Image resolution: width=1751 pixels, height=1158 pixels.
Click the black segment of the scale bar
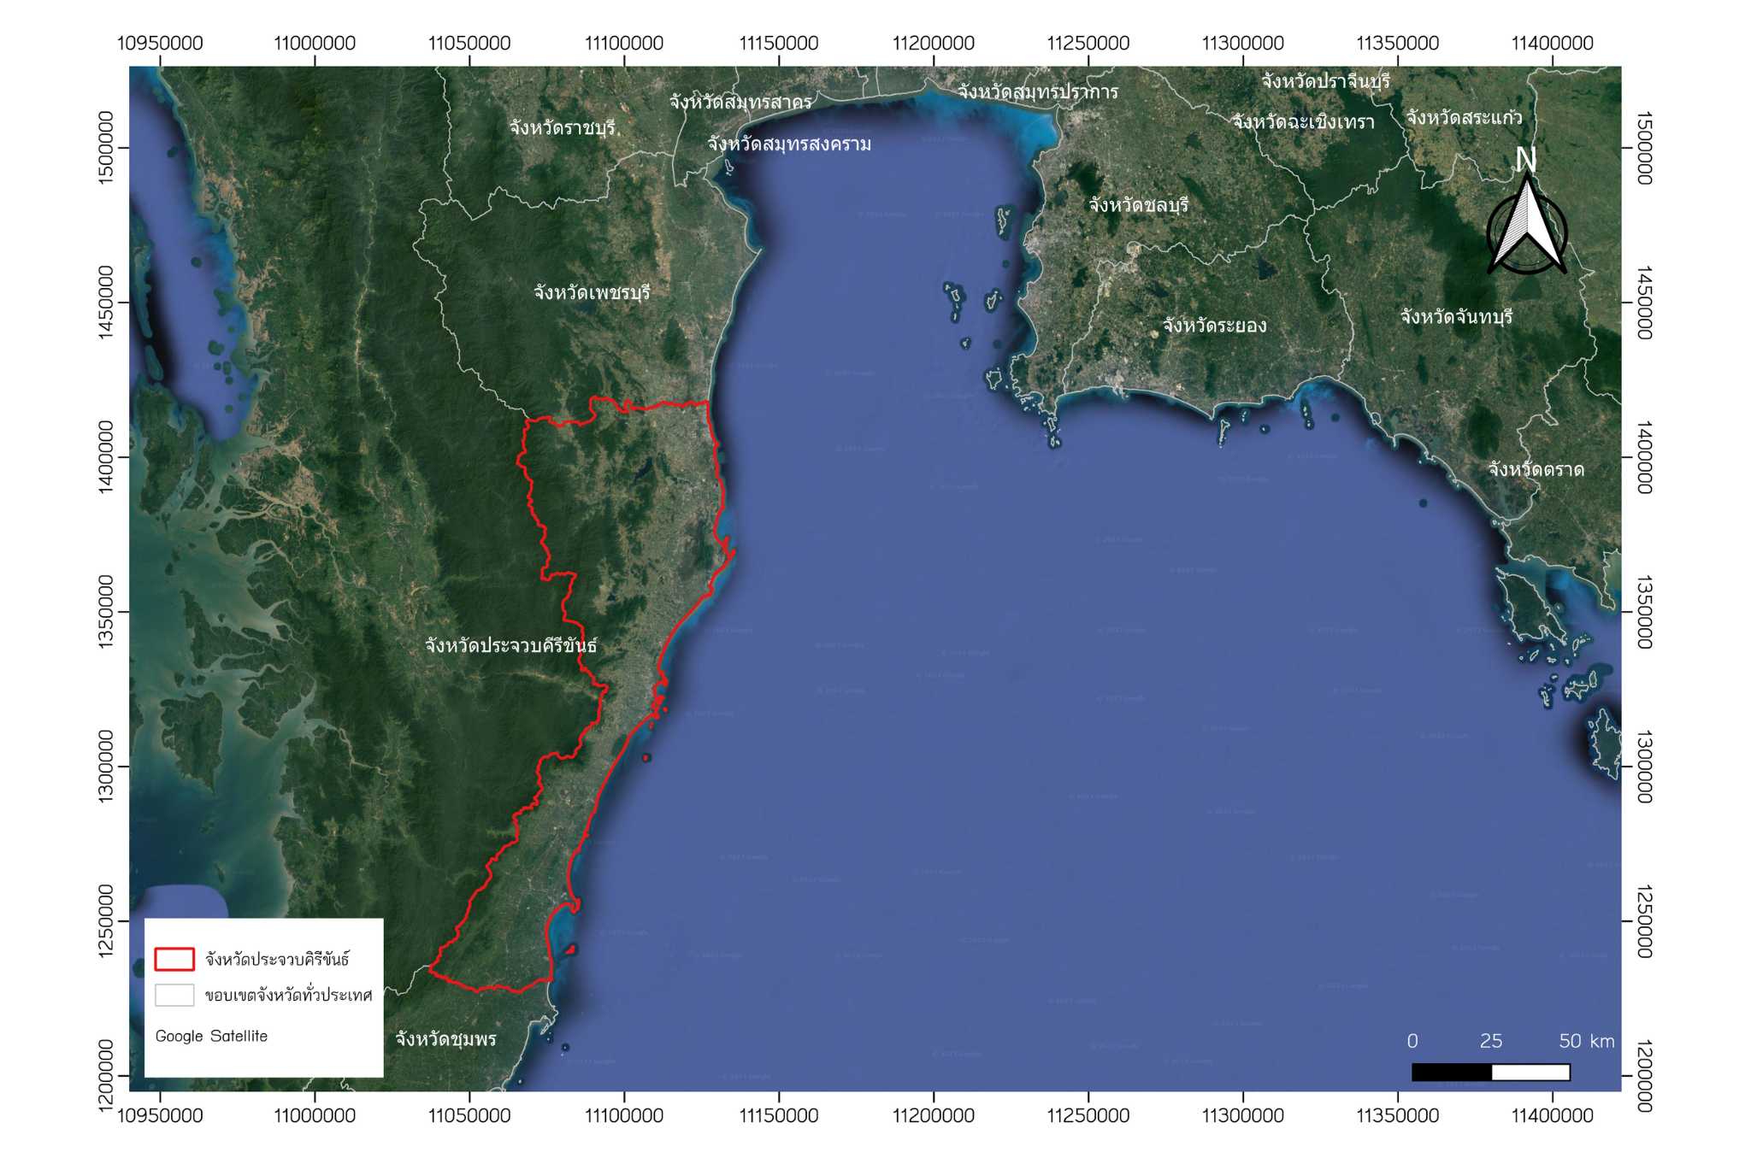point(1452,1072)
